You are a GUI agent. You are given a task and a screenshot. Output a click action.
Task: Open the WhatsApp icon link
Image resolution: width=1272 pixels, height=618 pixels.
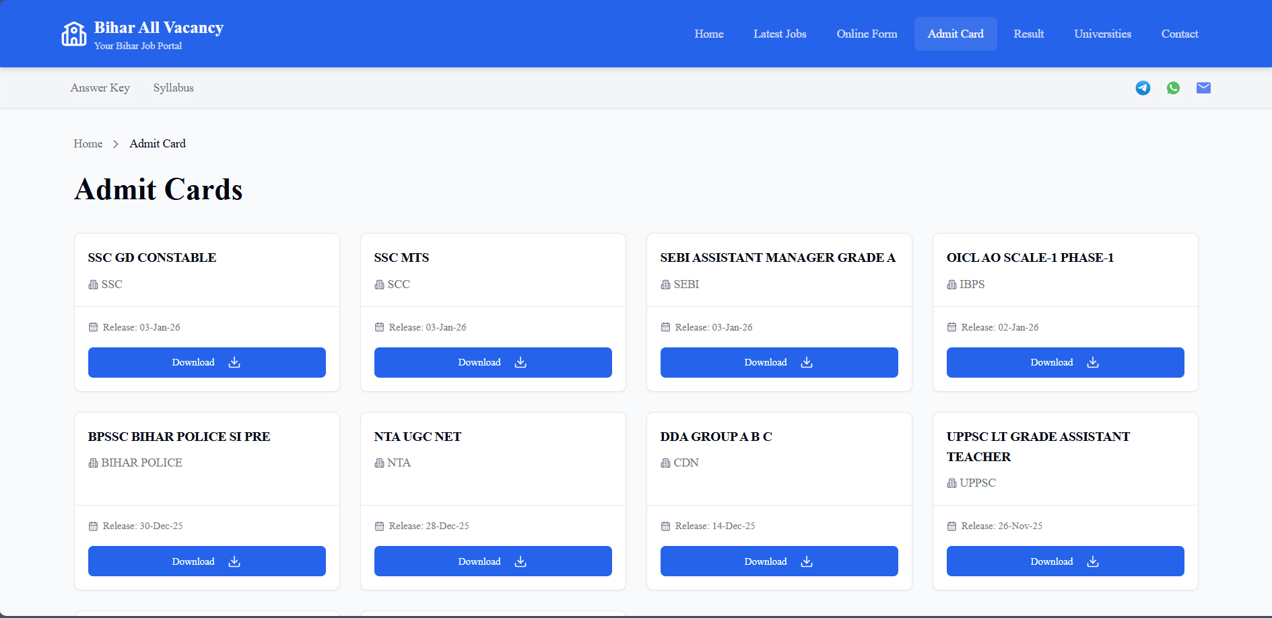(x=1173, y=88)
